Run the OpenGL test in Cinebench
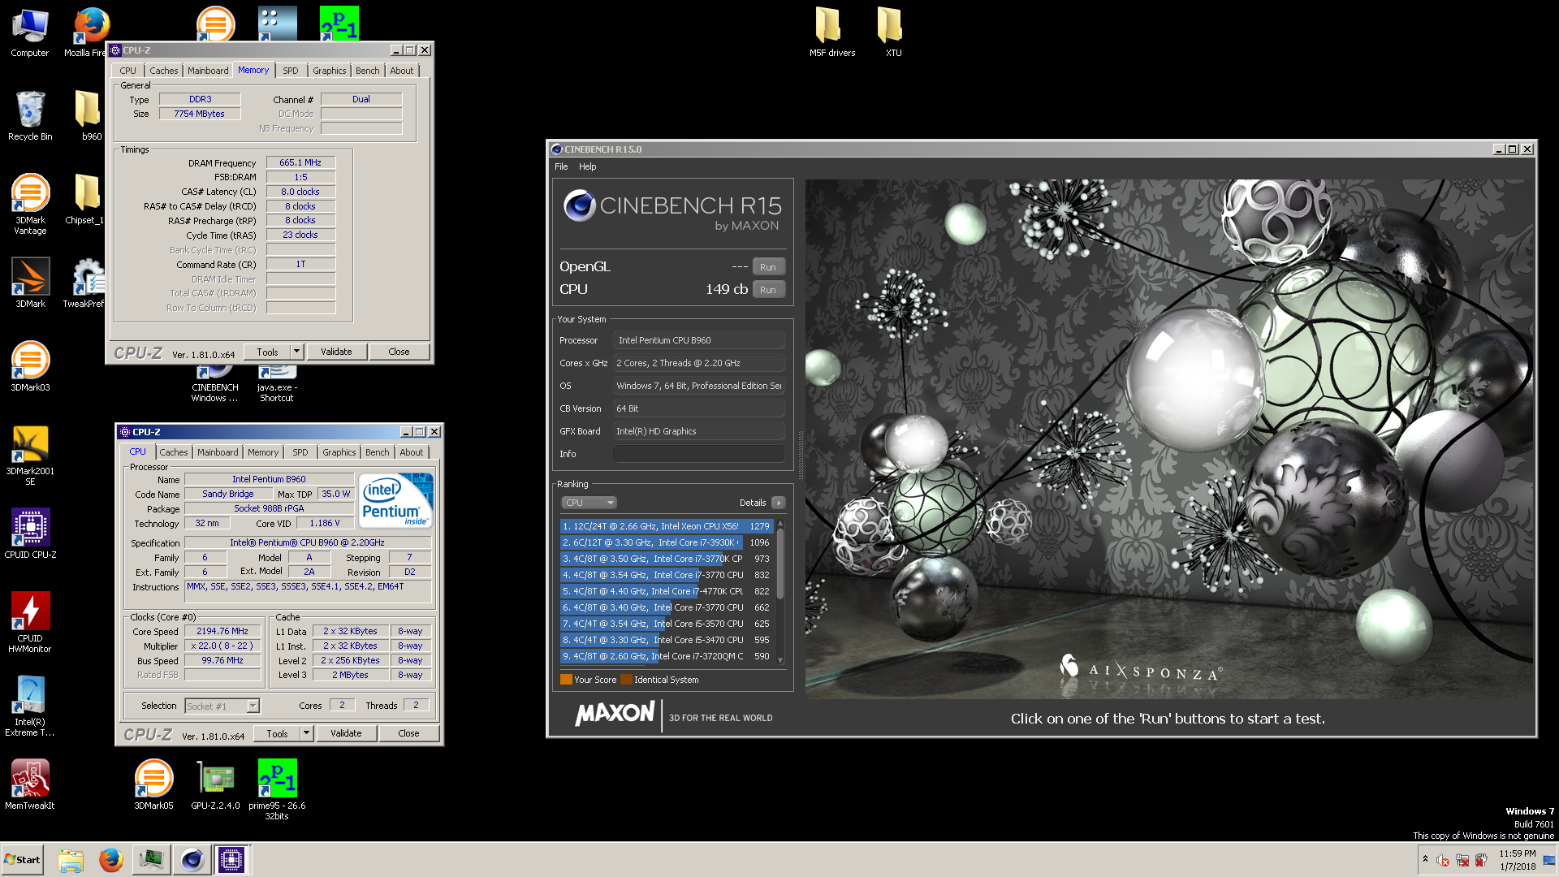1559x877 pixels. 767,267
